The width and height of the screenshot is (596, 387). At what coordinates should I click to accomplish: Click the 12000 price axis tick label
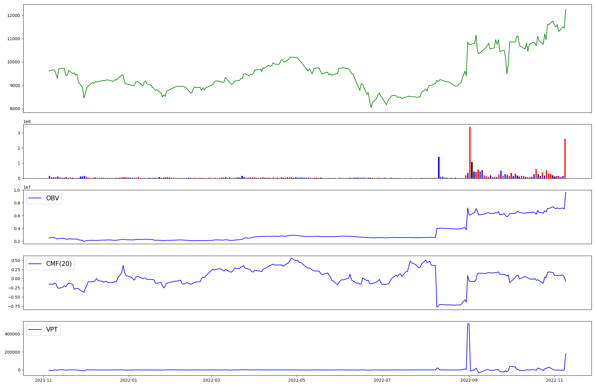[x=13, y=15]
